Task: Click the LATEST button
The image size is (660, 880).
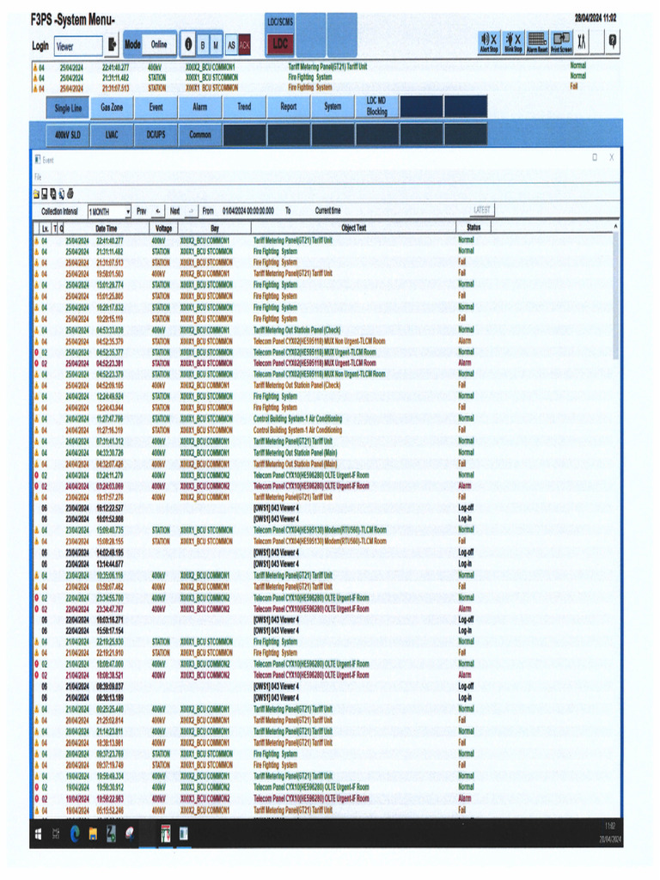Action: click(x=483, y=211)
